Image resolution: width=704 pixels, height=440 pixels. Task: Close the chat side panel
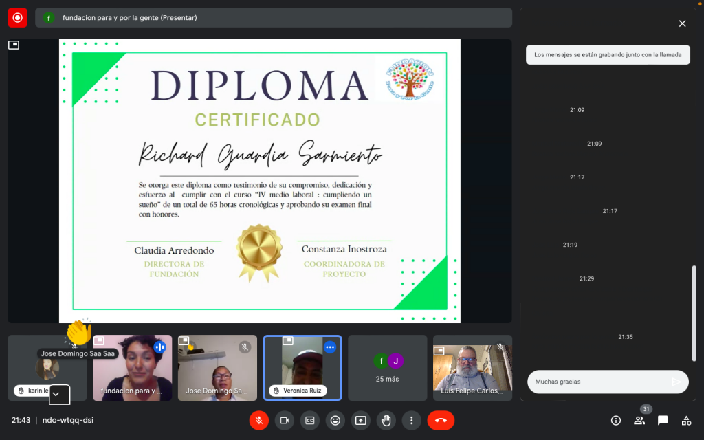tap(682, 23)
